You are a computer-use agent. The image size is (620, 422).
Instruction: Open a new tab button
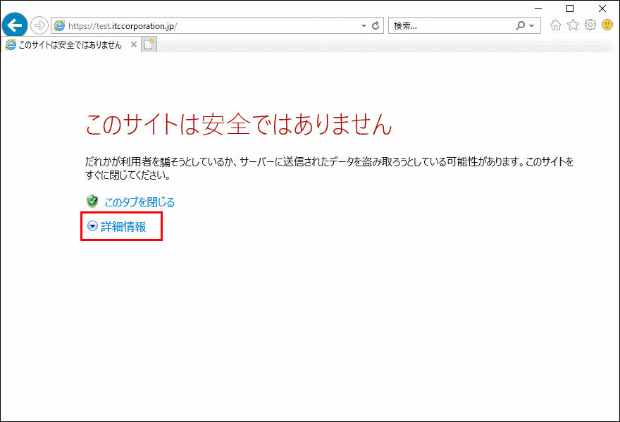click(149, 44)
